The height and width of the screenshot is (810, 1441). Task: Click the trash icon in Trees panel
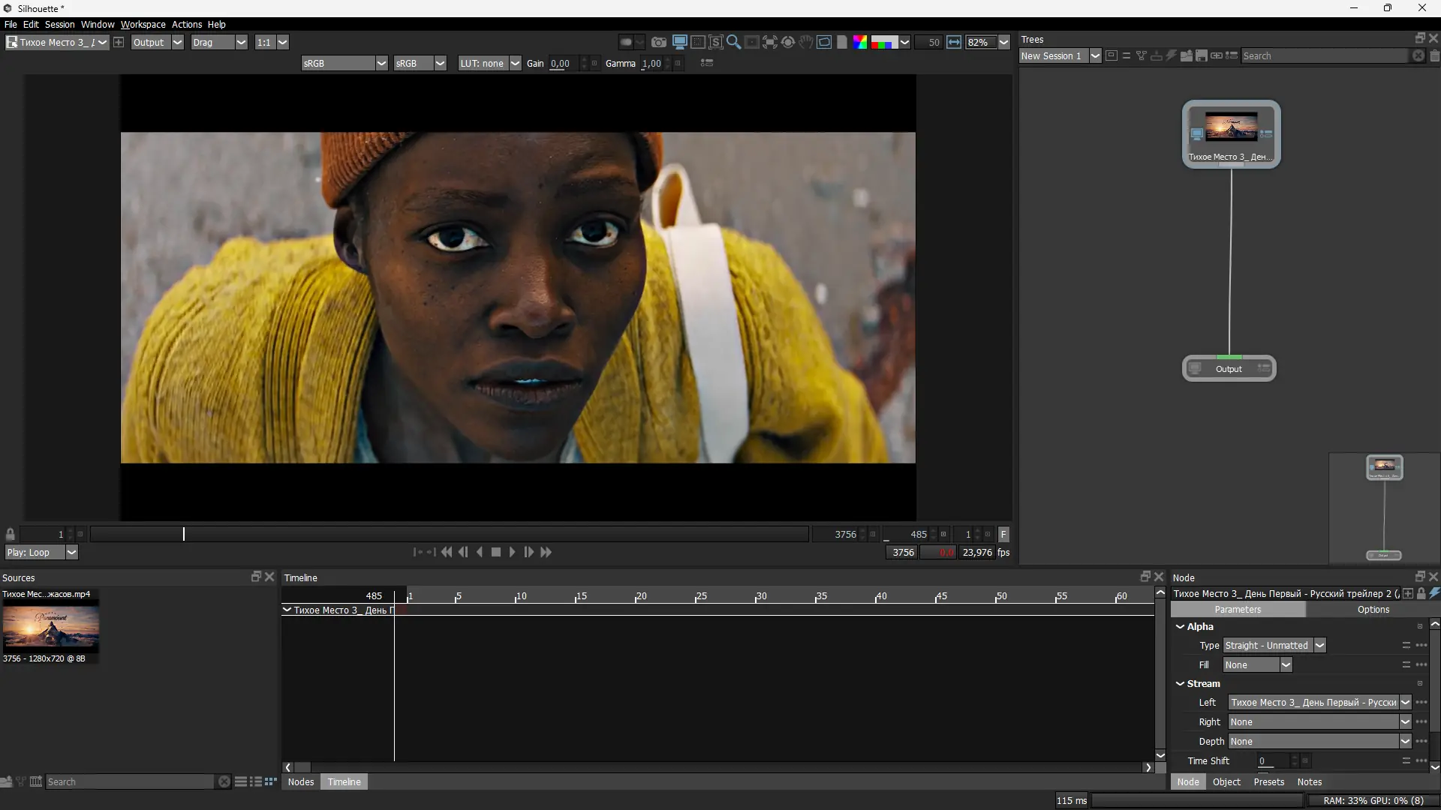point(1434,56)
